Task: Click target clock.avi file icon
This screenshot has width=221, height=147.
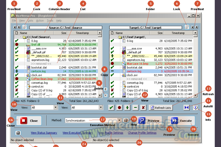Action: click(124, 75)
